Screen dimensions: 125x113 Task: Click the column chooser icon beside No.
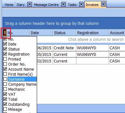(5, 33)
